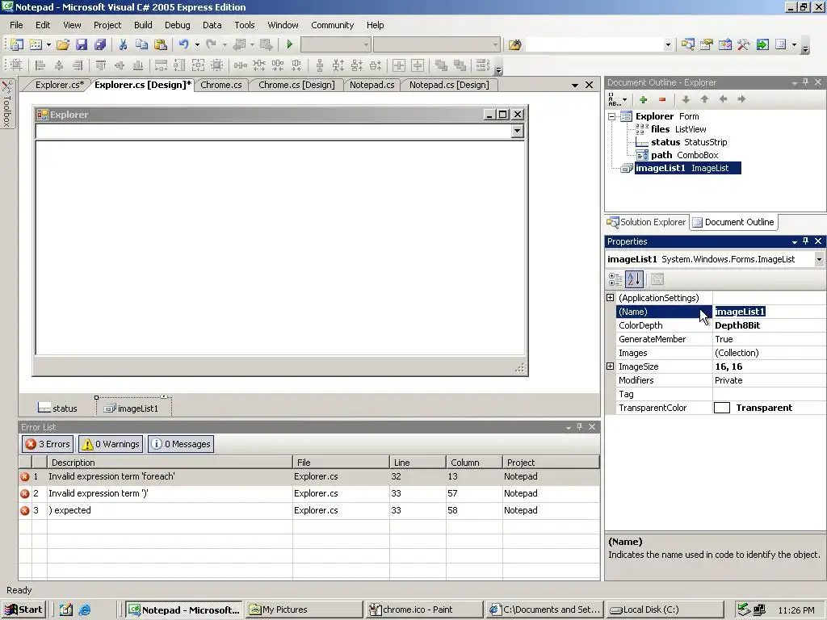Open the path ComboBox dropdown on the form

pyautogui.click(x=517, y=131)
